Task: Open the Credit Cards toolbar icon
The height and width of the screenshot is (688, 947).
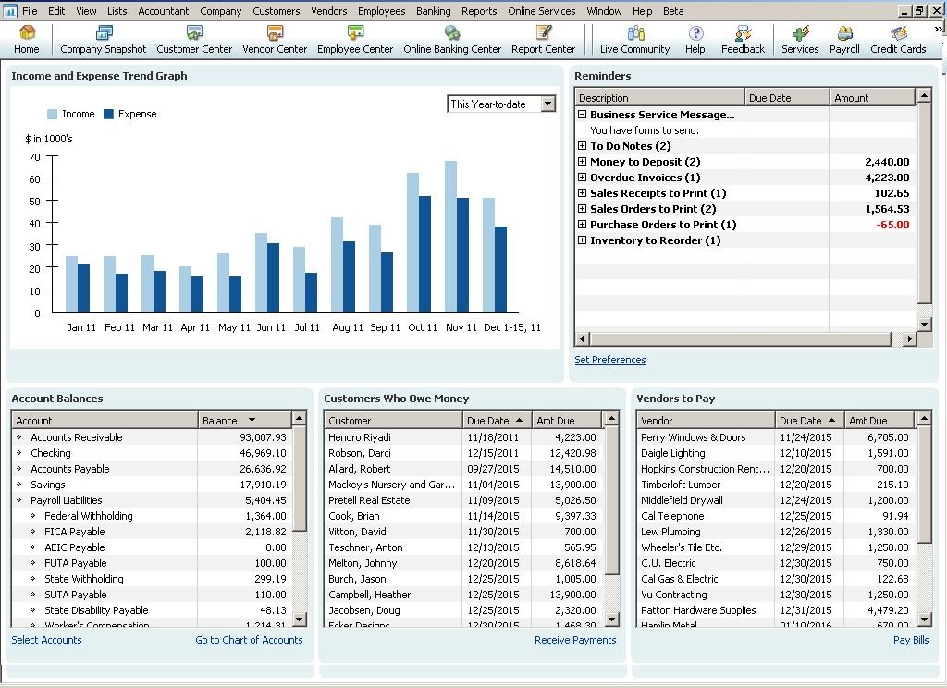Action: pos(897,40)
